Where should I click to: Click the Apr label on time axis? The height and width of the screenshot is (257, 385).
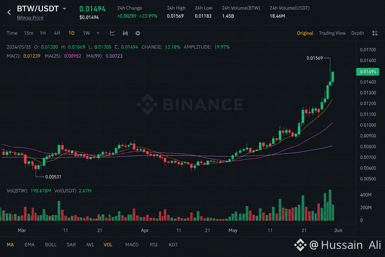[145, 230]
